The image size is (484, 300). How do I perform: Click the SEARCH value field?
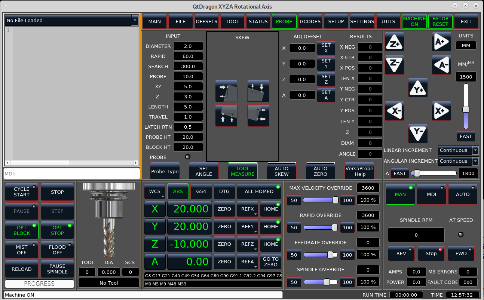(x=188, y=67)
